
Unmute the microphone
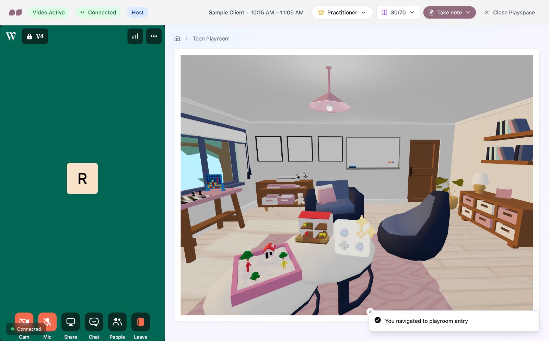coord(47,322)
